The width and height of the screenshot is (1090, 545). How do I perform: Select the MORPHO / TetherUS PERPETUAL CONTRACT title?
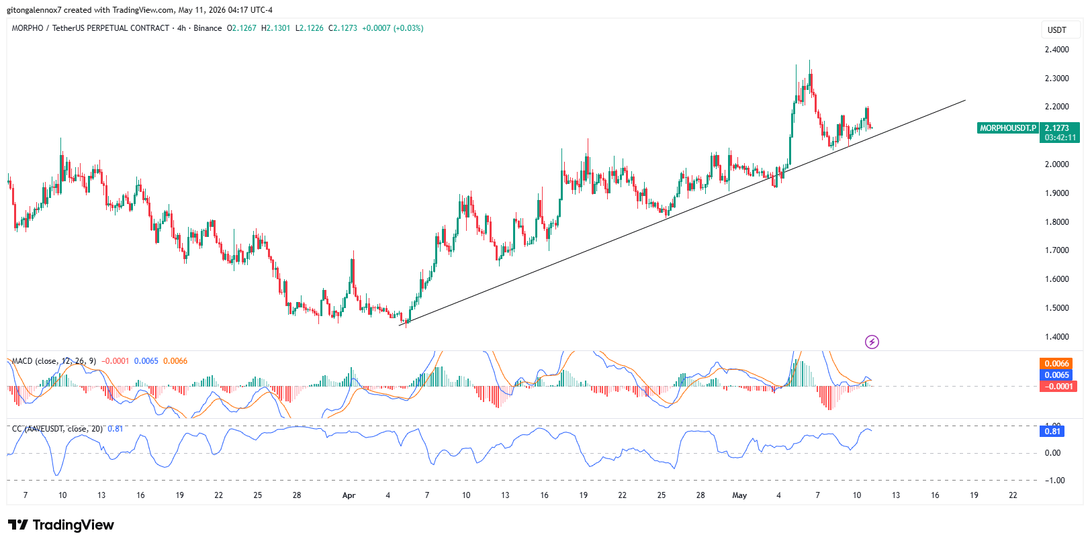click(x=91, y=28)
